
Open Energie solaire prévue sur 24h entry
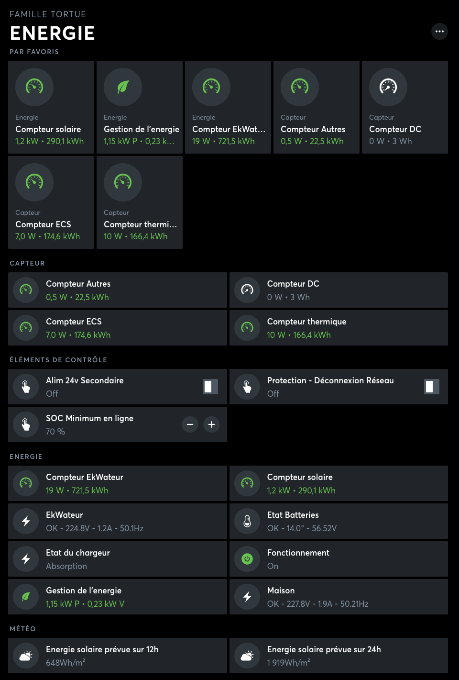(x=339, y=656)
